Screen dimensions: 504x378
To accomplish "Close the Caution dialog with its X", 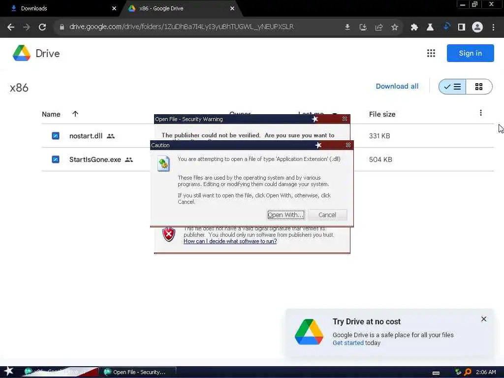I will pos(348,145).
